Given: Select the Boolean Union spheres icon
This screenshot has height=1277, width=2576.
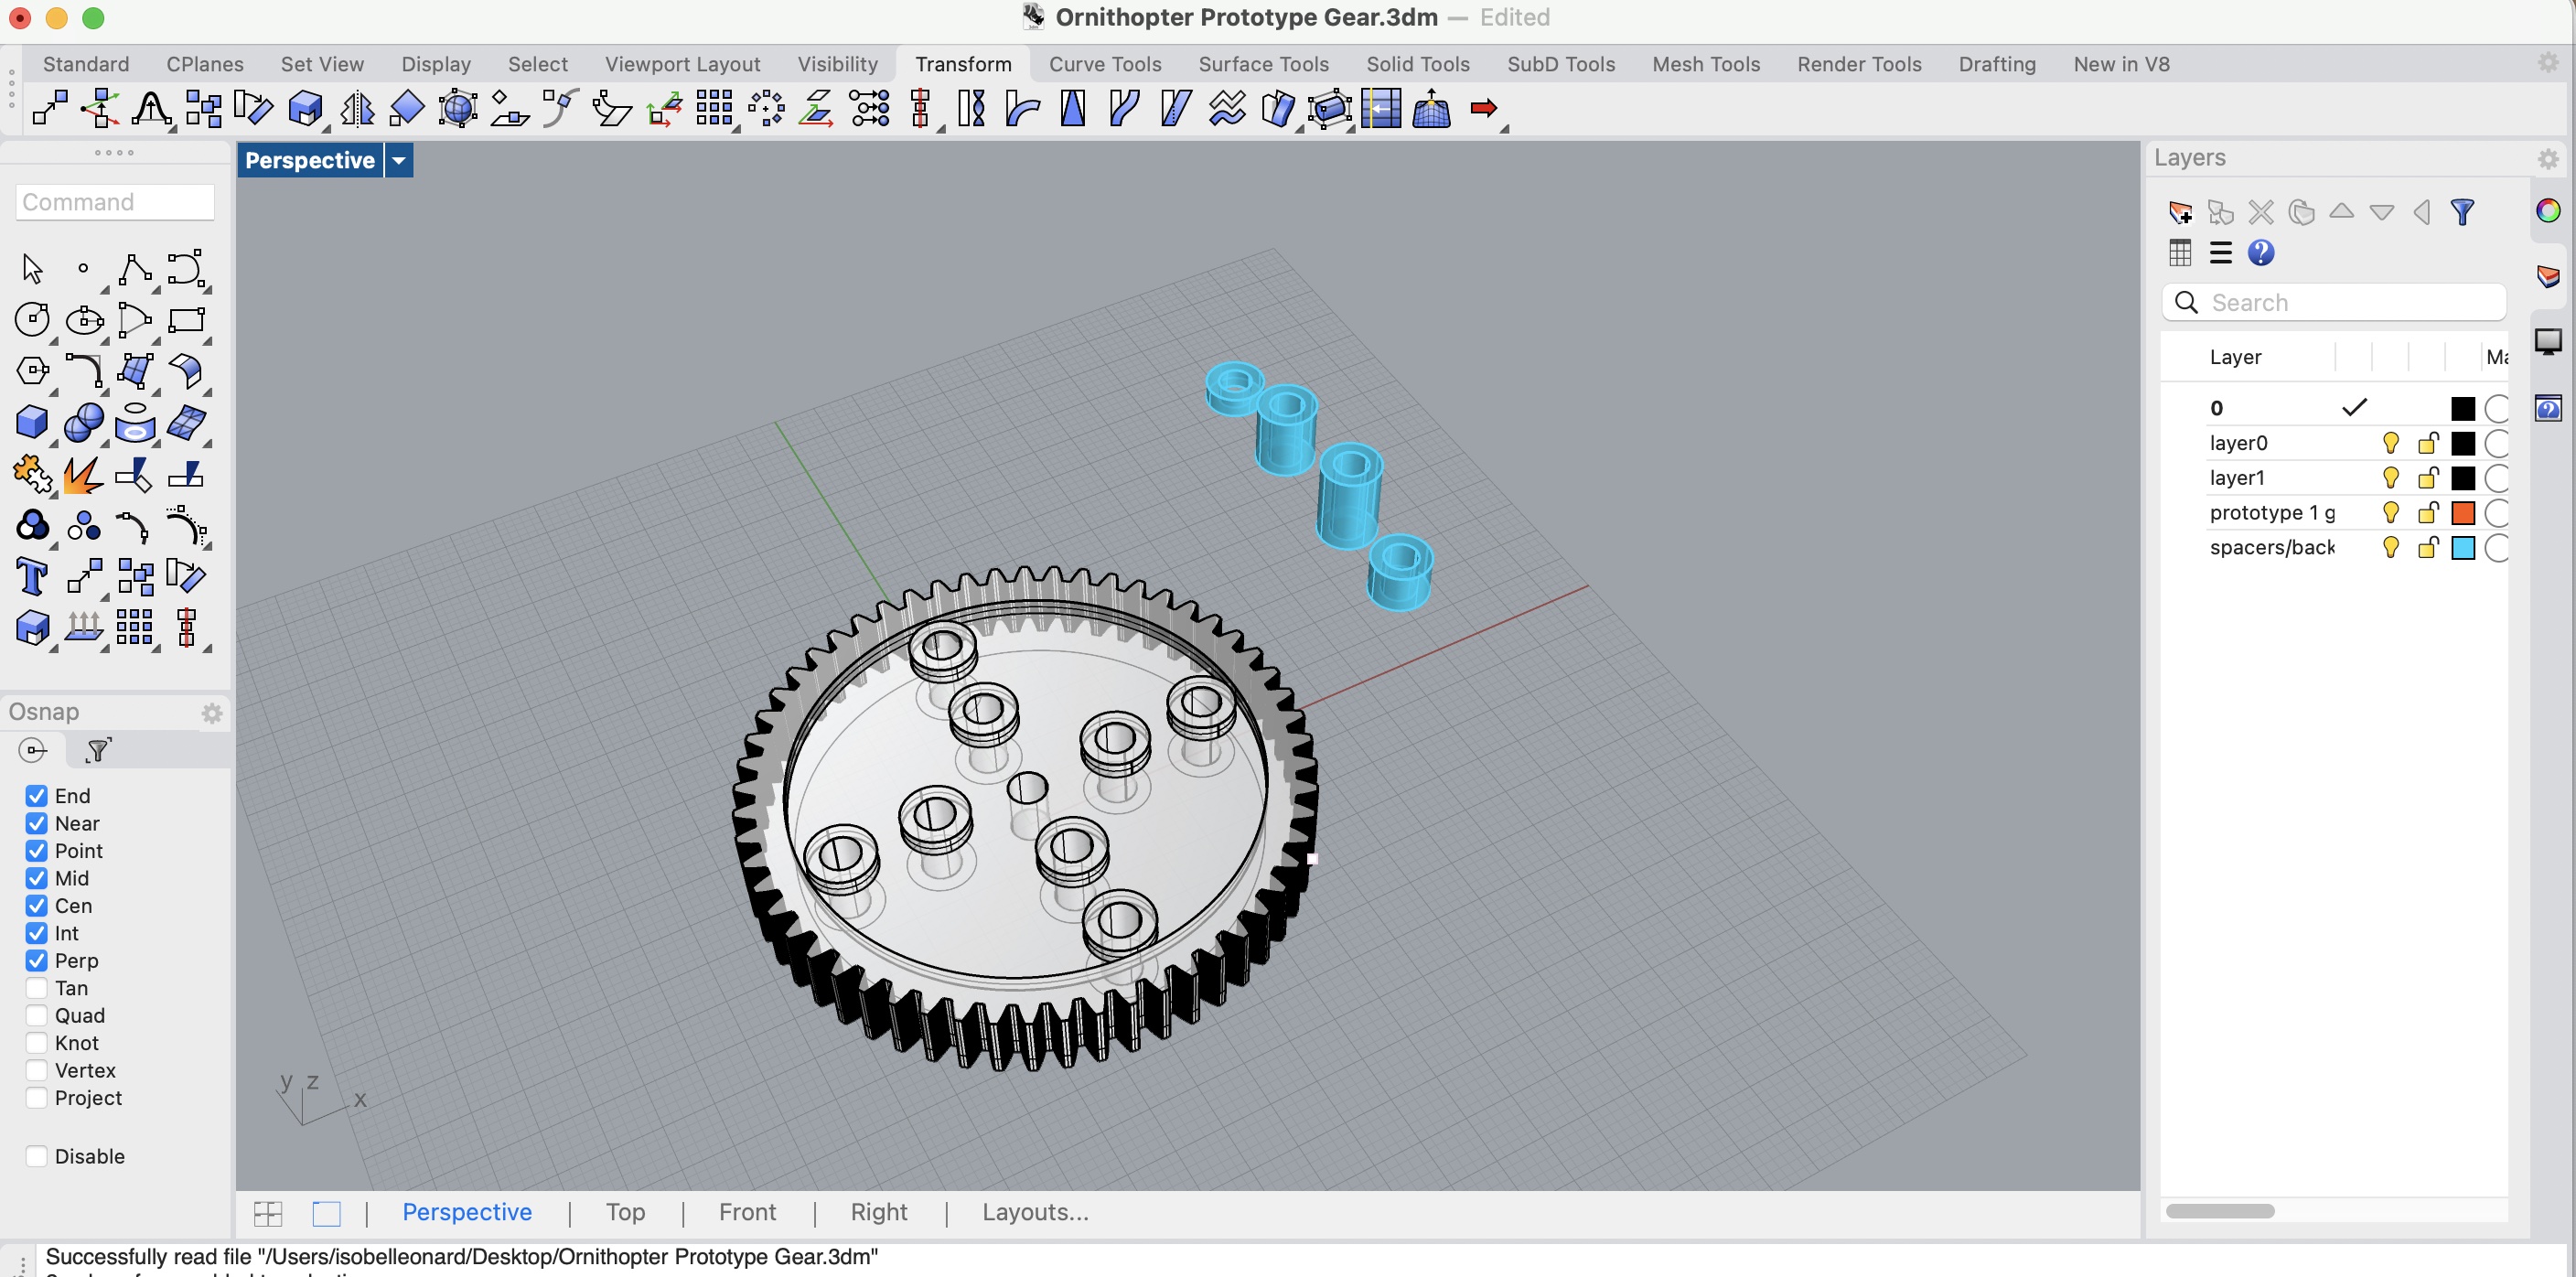Looking at the screenshot, I should click(x=83, y=423).
